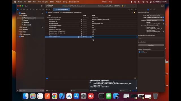This screenshot has width=181, height=101.
Task: Select the History inspector icon
Action: click(151, 10)
